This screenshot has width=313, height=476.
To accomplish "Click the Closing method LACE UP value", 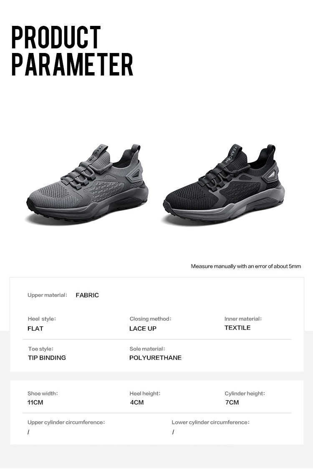I will coord(143,328).
